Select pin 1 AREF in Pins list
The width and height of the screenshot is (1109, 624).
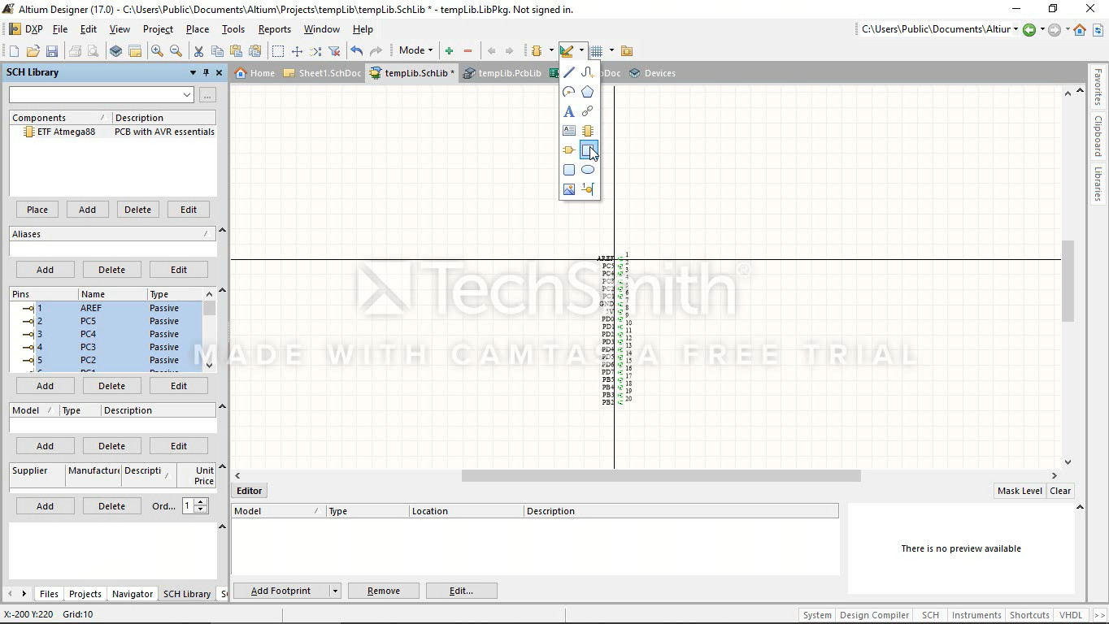[x=91, y=308]
